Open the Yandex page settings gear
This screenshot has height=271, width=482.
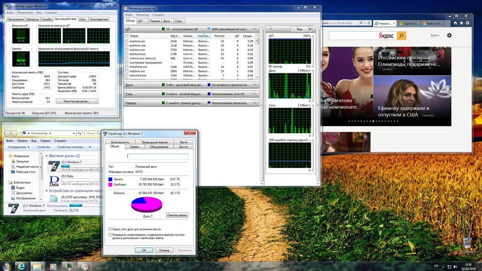[449, 35]
